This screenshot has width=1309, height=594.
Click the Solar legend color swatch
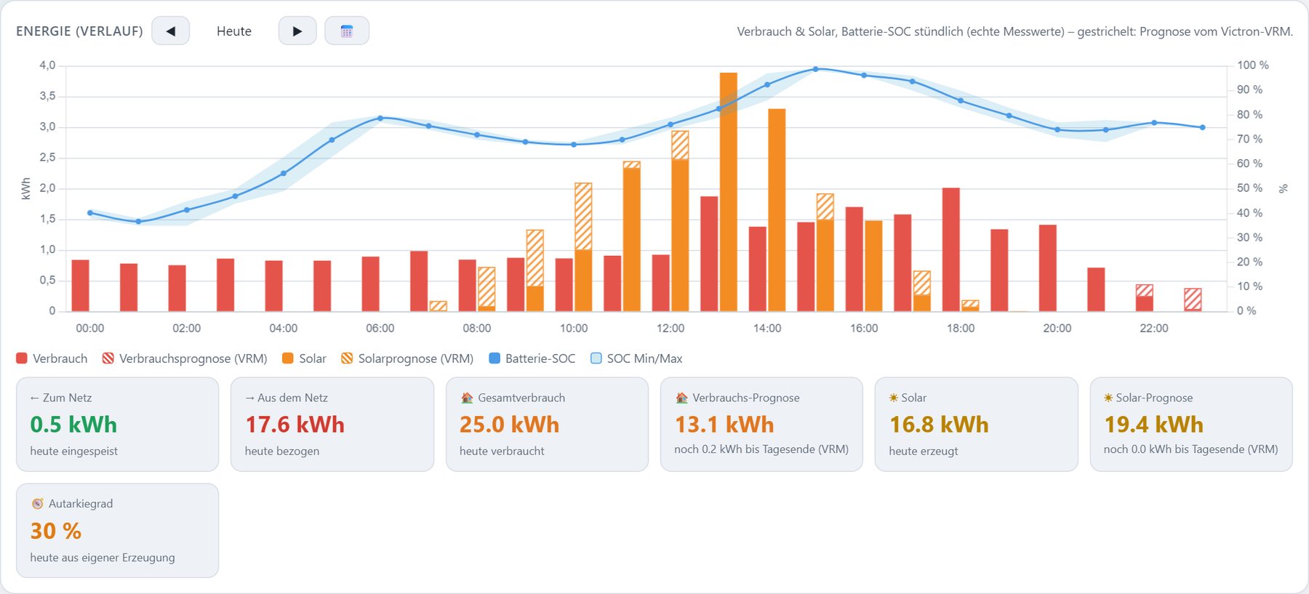pyautogui.click(x=287, y=358)
